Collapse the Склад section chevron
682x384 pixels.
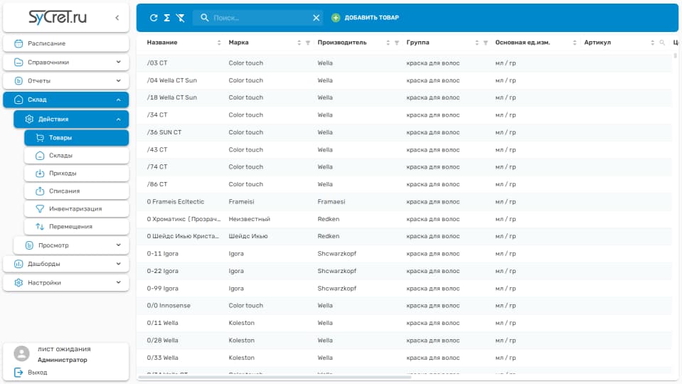click(118, 100)
